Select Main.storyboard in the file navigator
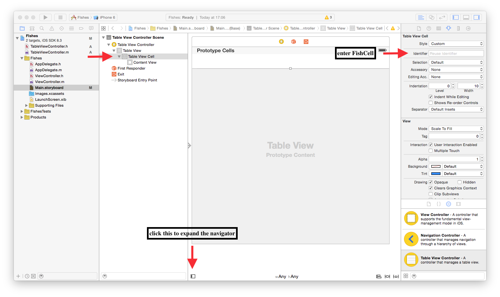Viewport: 500px width, 297px height. click(49, 88)
